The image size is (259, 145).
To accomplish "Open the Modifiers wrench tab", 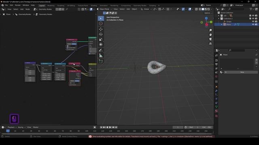I will (217, 91).
